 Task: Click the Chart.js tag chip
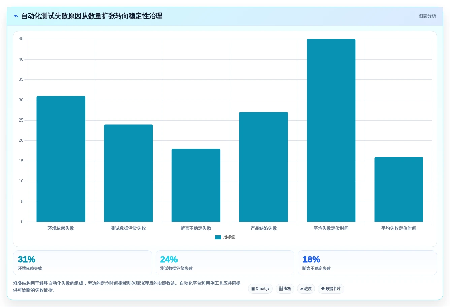pos(260,289)
